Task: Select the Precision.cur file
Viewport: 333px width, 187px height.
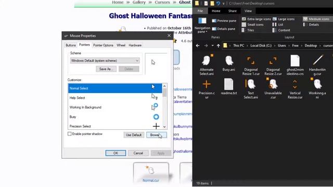Action: pos(207,88)
